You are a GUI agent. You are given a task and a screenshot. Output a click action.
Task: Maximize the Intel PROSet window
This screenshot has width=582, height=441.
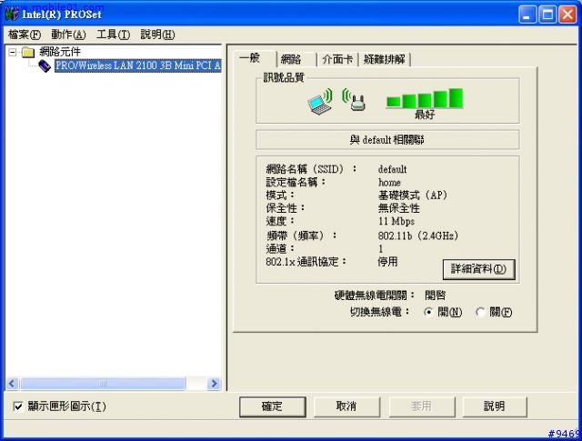547,15
